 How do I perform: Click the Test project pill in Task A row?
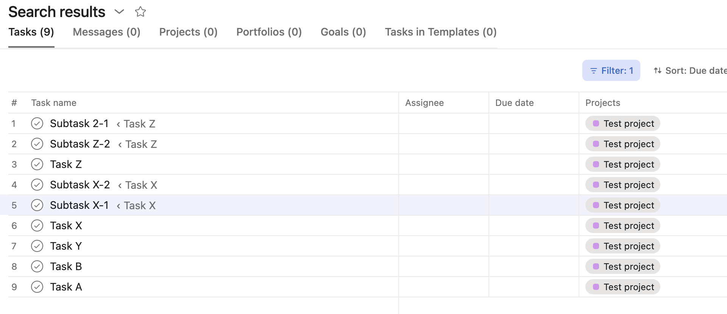[x=622, y=287]
